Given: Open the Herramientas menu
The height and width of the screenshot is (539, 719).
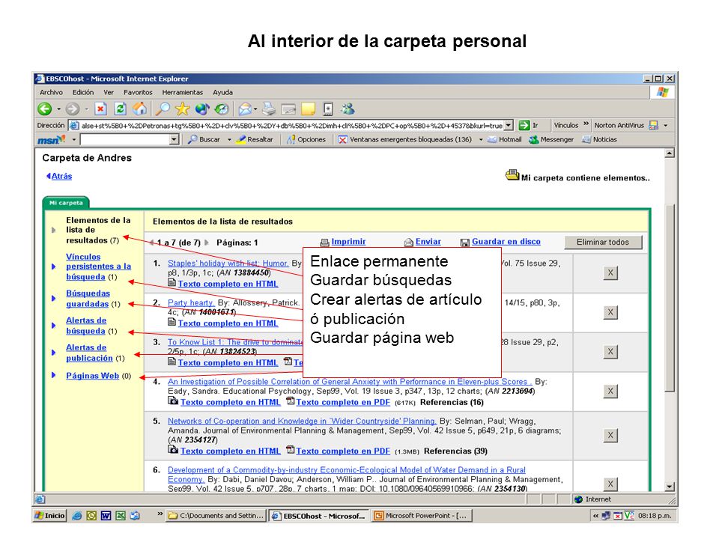Looking at the screenshot, I should 183,92.
